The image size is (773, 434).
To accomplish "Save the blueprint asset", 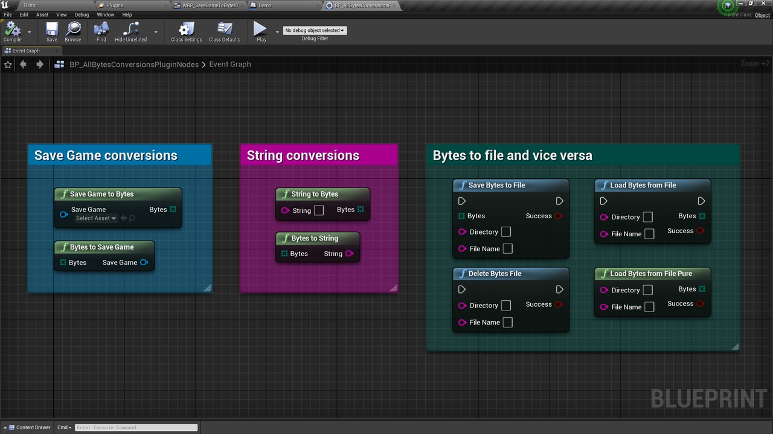I will click(52, 31).
